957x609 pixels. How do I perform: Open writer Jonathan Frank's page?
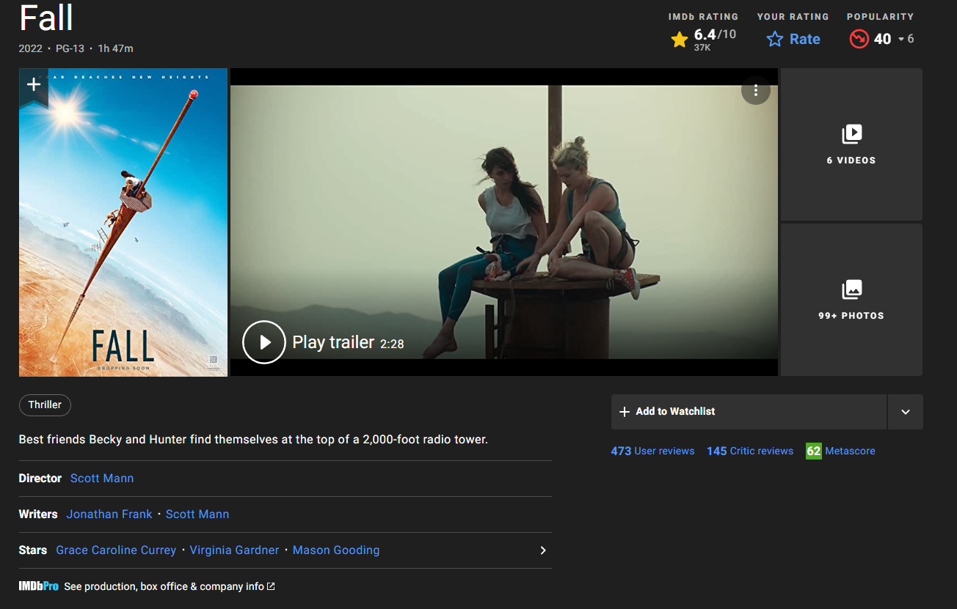click(x=109, y=514)
